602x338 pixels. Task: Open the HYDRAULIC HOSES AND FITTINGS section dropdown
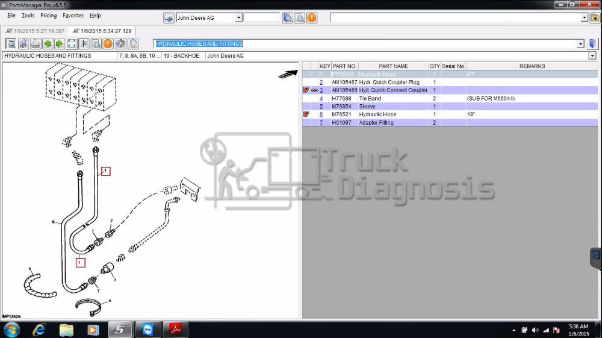click(580, 43)
